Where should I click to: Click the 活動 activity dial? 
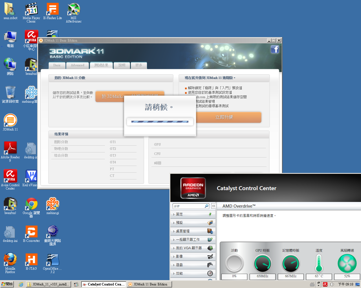pyautogui.click(x=234, y=264)
